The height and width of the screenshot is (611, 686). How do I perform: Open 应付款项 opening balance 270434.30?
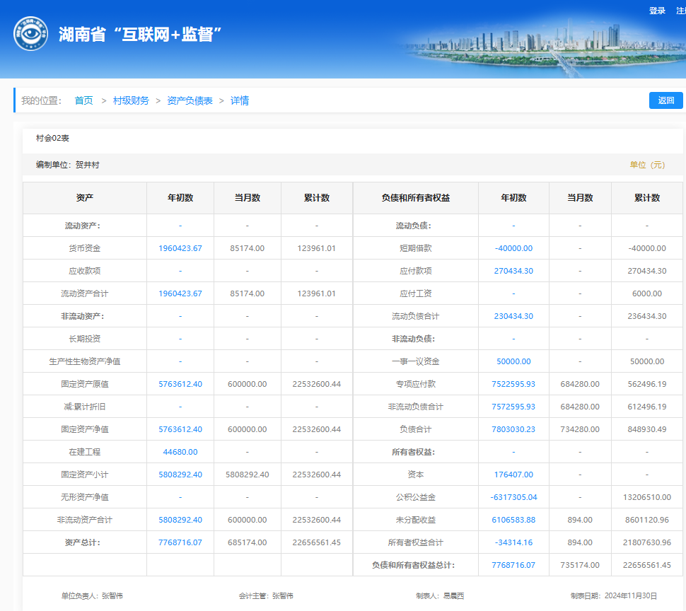(x=513, y=271)
